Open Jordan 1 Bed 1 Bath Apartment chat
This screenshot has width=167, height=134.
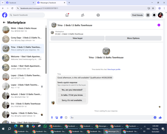click(23, 67)
